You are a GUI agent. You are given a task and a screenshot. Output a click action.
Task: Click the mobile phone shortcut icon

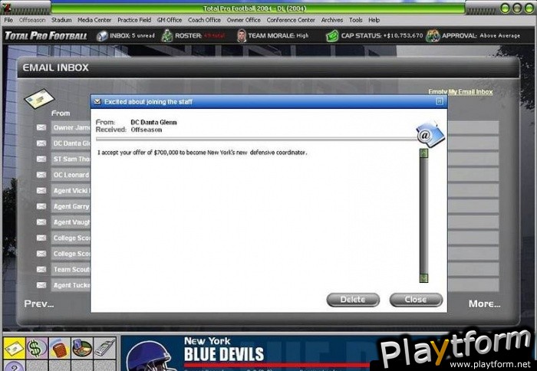(105, 349)
